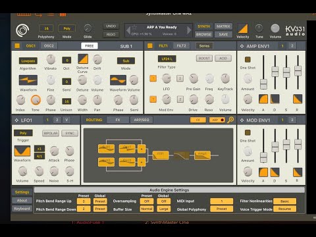Click the MIDI Input value field

click(x=221, y=201)
